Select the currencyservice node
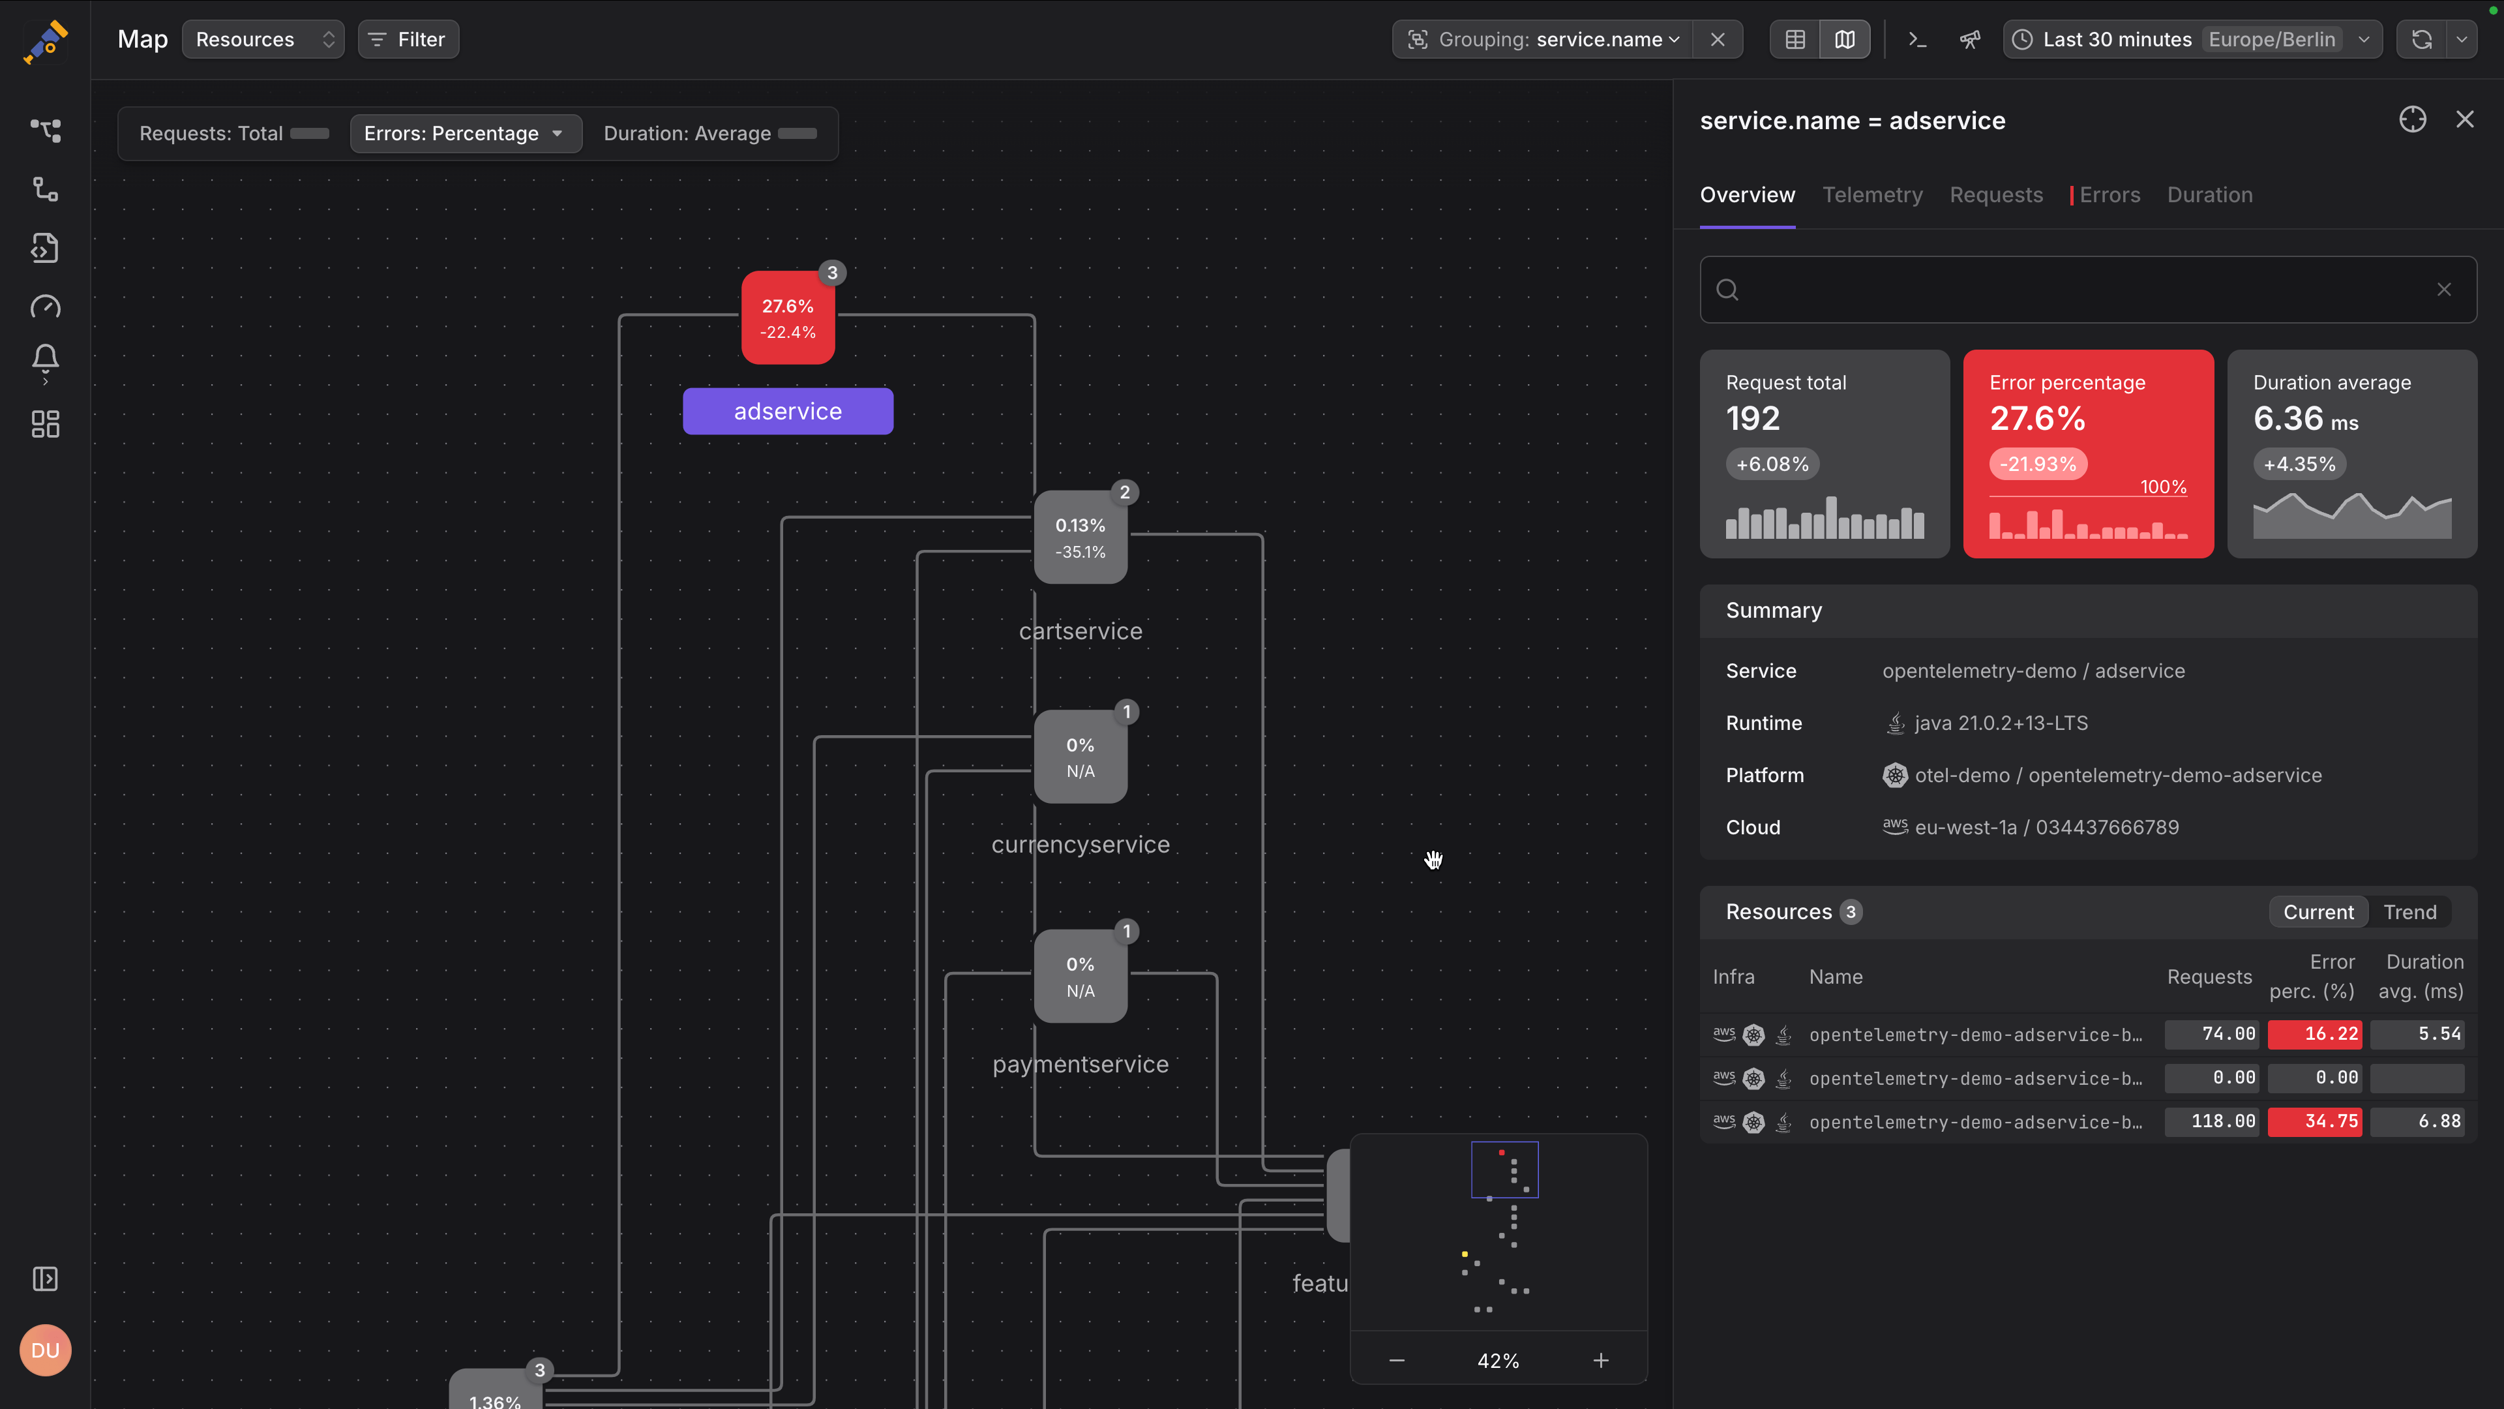Screen dimensions: 2504x1409 tap(1081, 757)
